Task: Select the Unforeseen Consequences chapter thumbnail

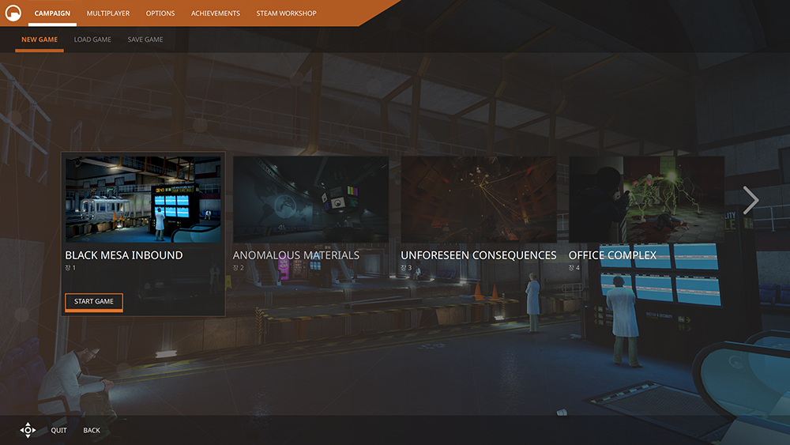Action: pos(479,199)
